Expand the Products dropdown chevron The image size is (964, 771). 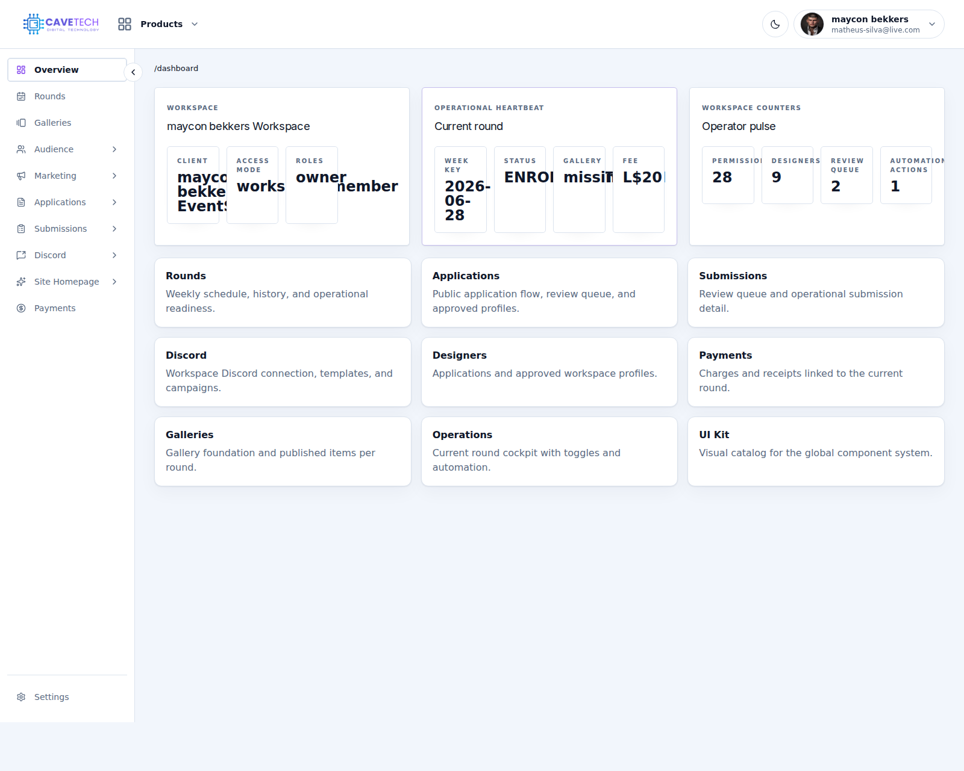pos(195,24)
